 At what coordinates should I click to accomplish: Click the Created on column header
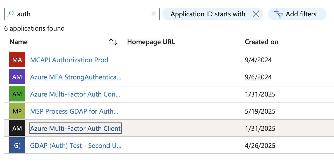(x=261, y=42)
